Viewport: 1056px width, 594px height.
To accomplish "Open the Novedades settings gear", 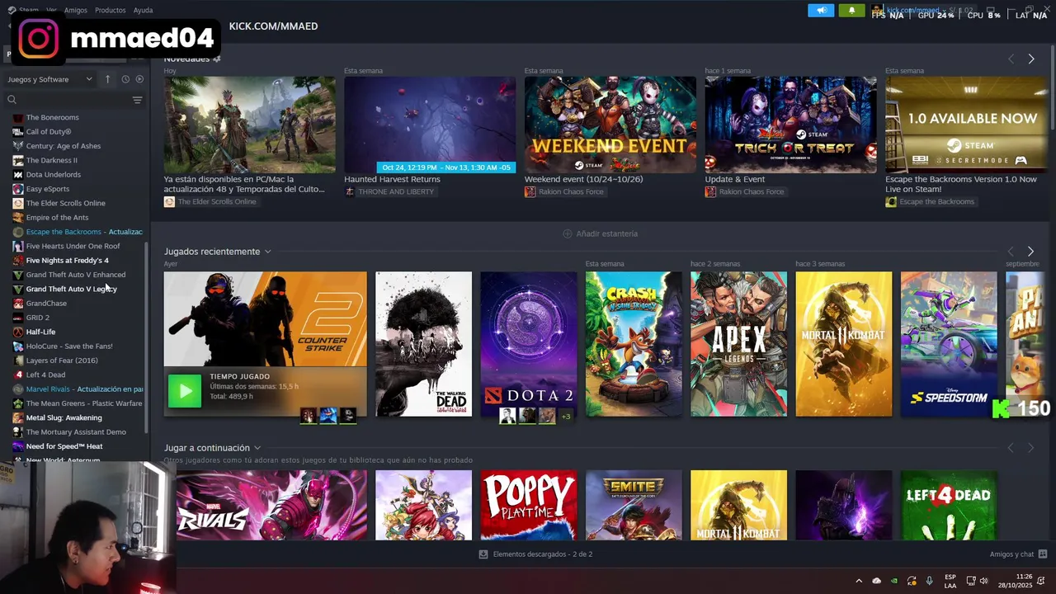I will (x=217, y=59).
